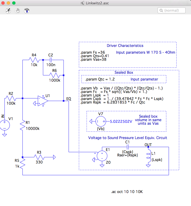Screen dimensions: 191x206
Task: Select the V1 voltage source symbol
Action: coord(5,125)
